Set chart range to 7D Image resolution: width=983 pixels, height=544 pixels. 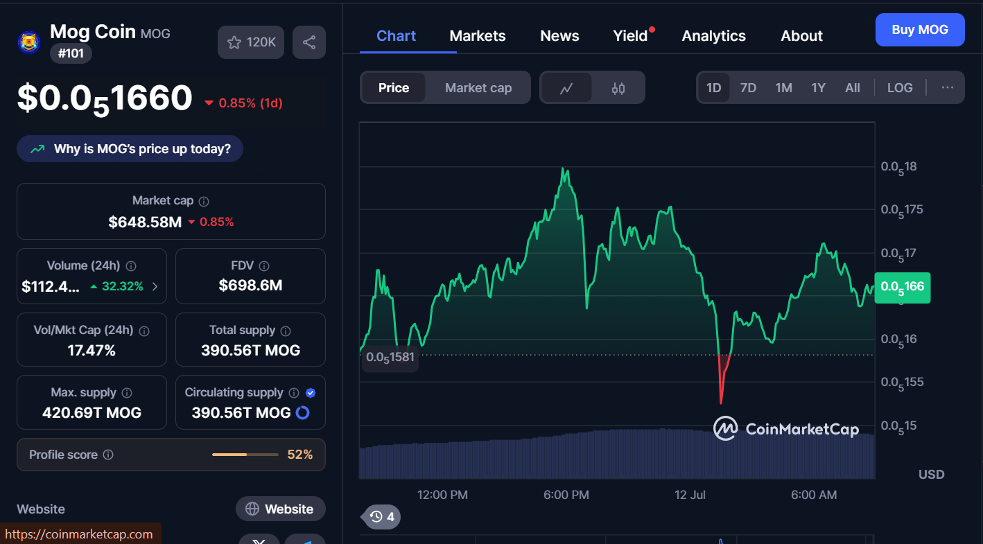coord(748,88)
